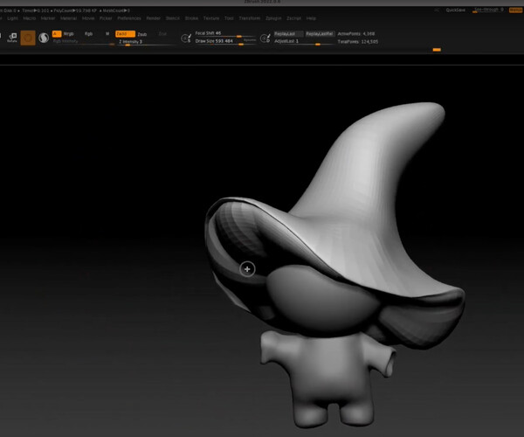Open the Stencil menu
This screenshot has width=524, height=437.
[173, 18]
